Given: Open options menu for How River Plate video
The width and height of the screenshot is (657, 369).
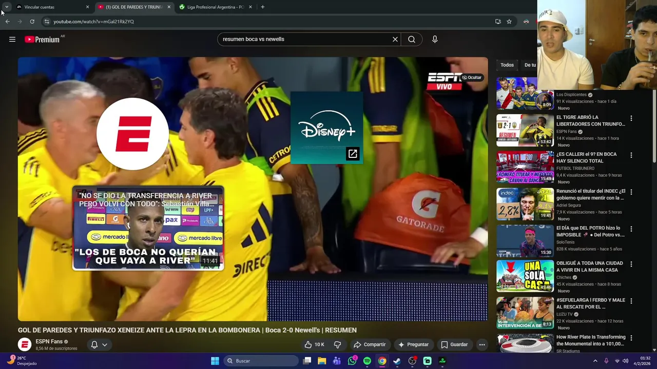Looking at the screenshot, I should tap(631, 338).
